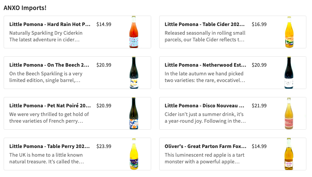Viewport: 312px width, 177px height.
Task: Select the Little Pomona Table Perry title
Action: [49, 146]
